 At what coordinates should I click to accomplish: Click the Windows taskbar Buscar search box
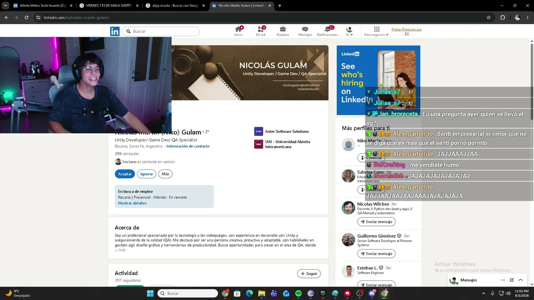point(188,293)
